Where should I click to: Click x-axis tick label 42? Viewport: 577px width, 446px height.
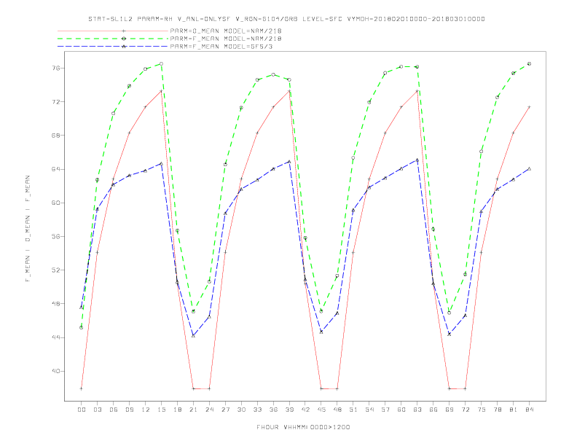305,410
